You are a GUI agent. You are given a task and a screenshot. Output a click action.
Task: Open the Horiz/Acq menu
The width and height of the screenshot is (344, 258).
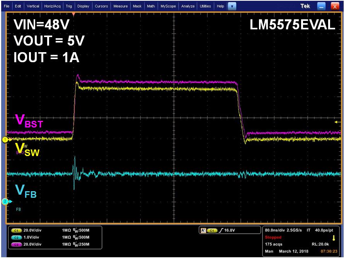52,6
